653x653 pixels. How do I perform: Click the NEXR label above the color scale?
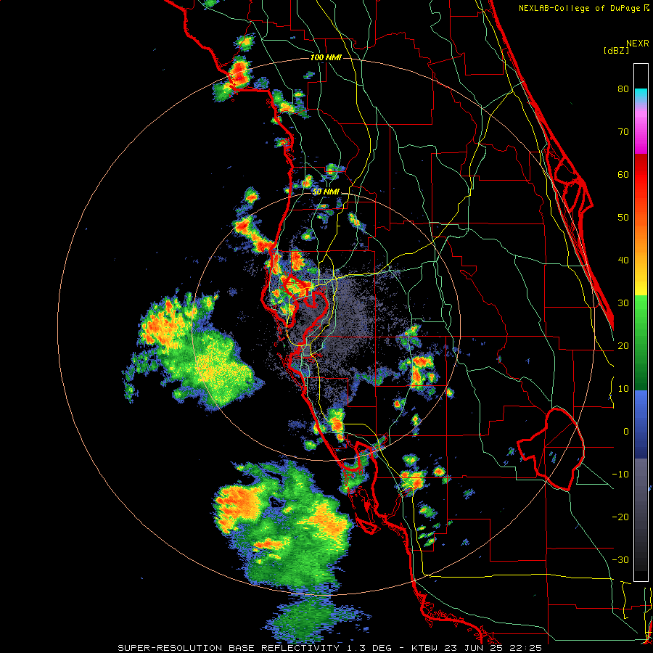[x=638, y=44]
